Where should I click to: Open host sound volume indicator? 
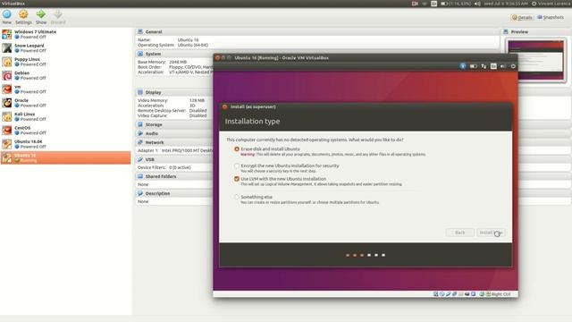click(477, 4)
